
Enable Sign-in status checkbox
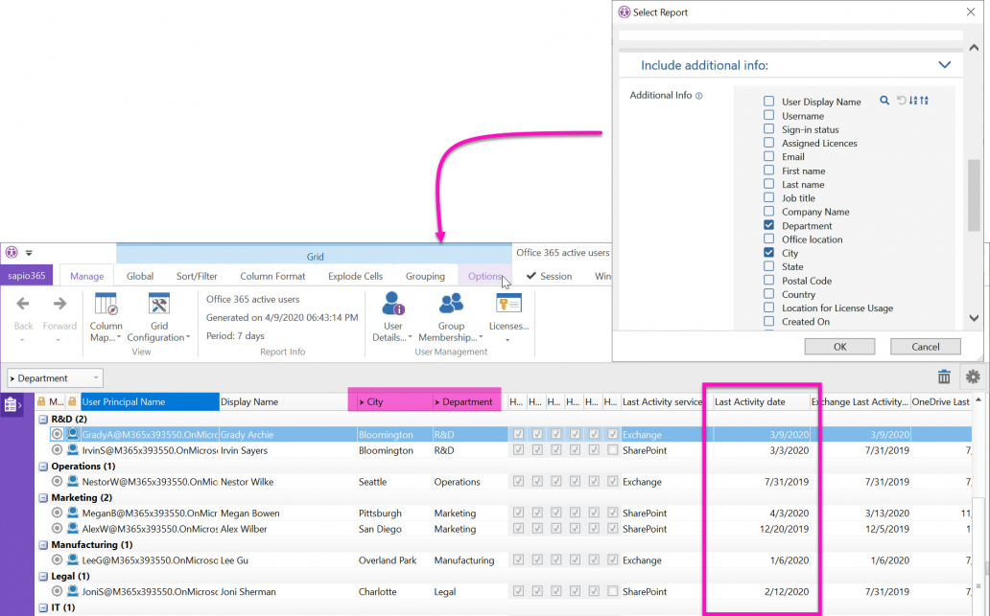[768, 128]
